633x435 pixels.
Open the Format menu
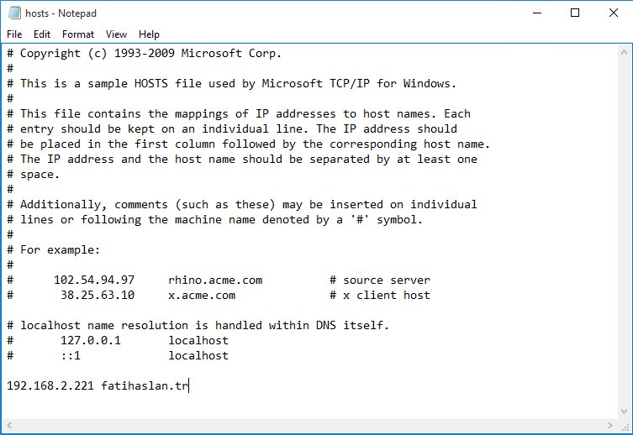point(78,34)
